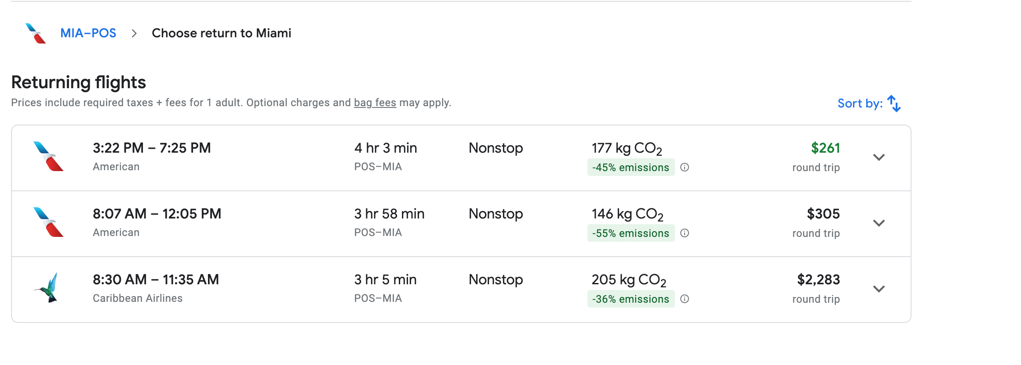Click the MIA–POS breadcrumb link
The height and width of the screenshot is (365, 1021).
tap(88, 33)
